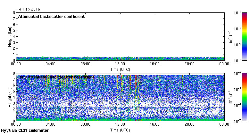Click the 8 km tick on the upper plot's height axis

[x=14, y=13]
